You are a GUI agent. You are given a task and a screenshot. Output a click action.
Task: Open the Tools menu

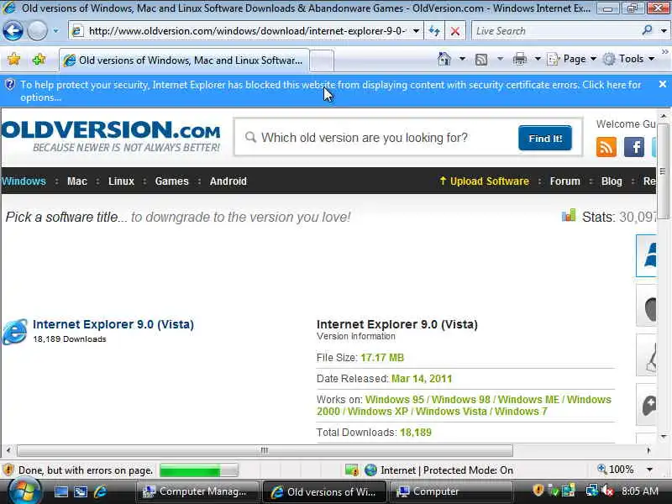click(x=628, y=59)
